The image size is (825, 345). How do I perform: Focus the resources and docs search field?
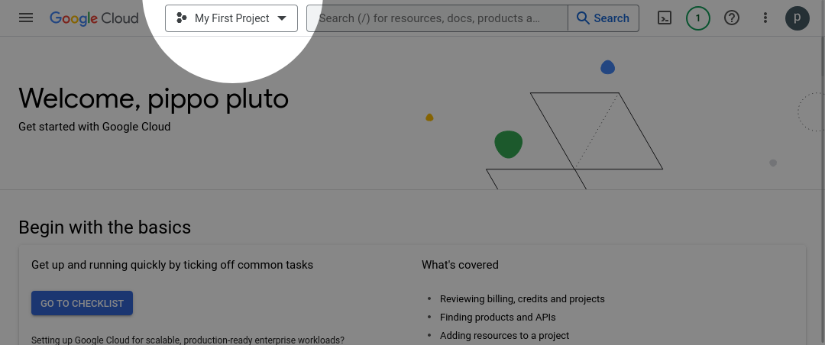click(x=438, y=18)
